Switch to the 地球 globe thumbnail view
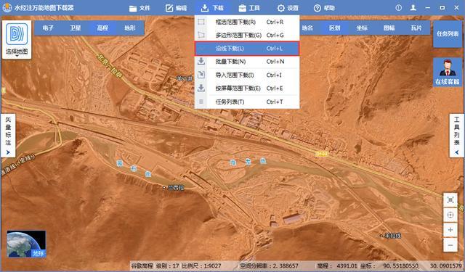Image resolution: width=465 pixels, height=272 pixels. [26, 244]
